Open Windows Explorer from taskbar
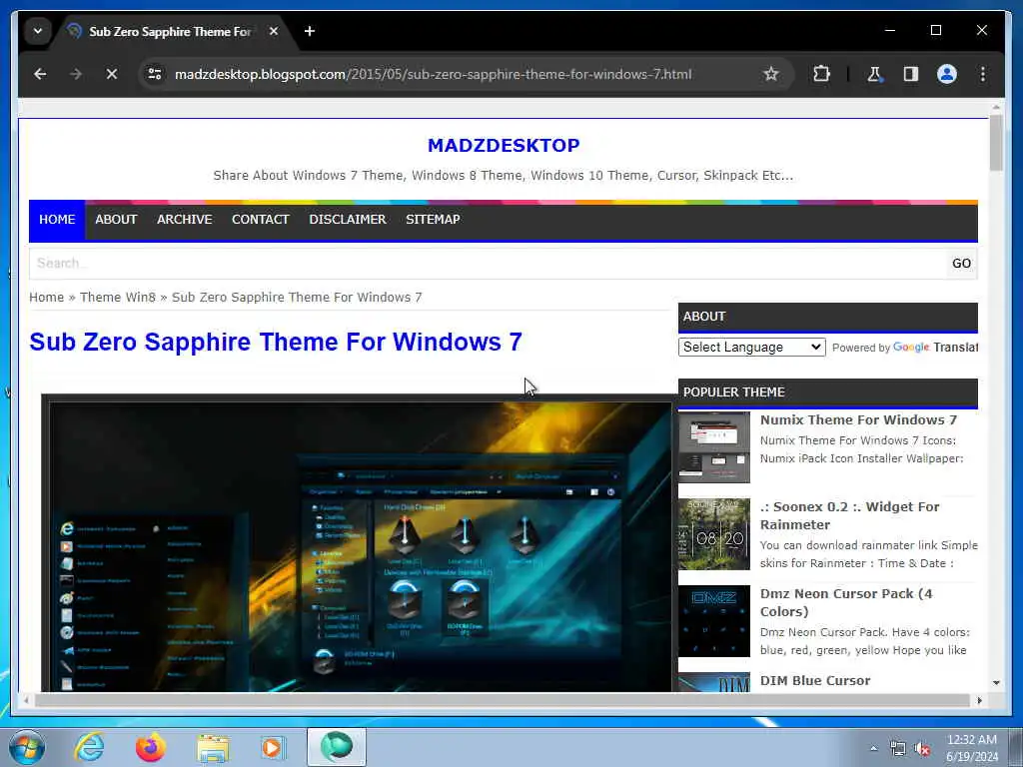 pos(213,749)
